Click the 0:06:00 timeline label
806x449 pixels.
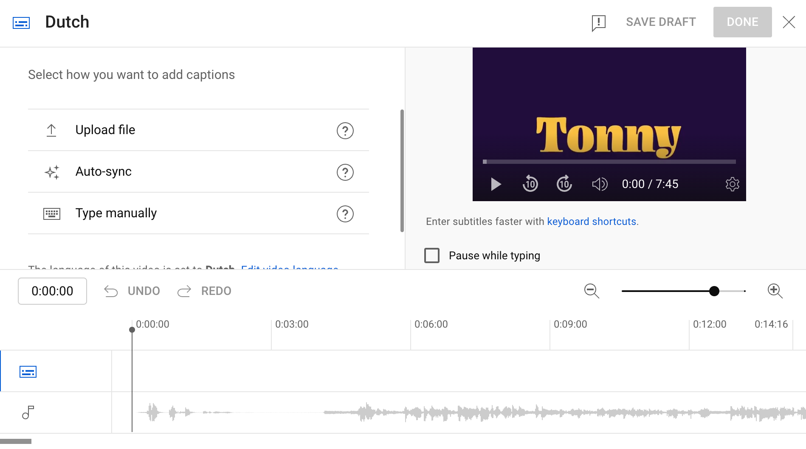431,324
